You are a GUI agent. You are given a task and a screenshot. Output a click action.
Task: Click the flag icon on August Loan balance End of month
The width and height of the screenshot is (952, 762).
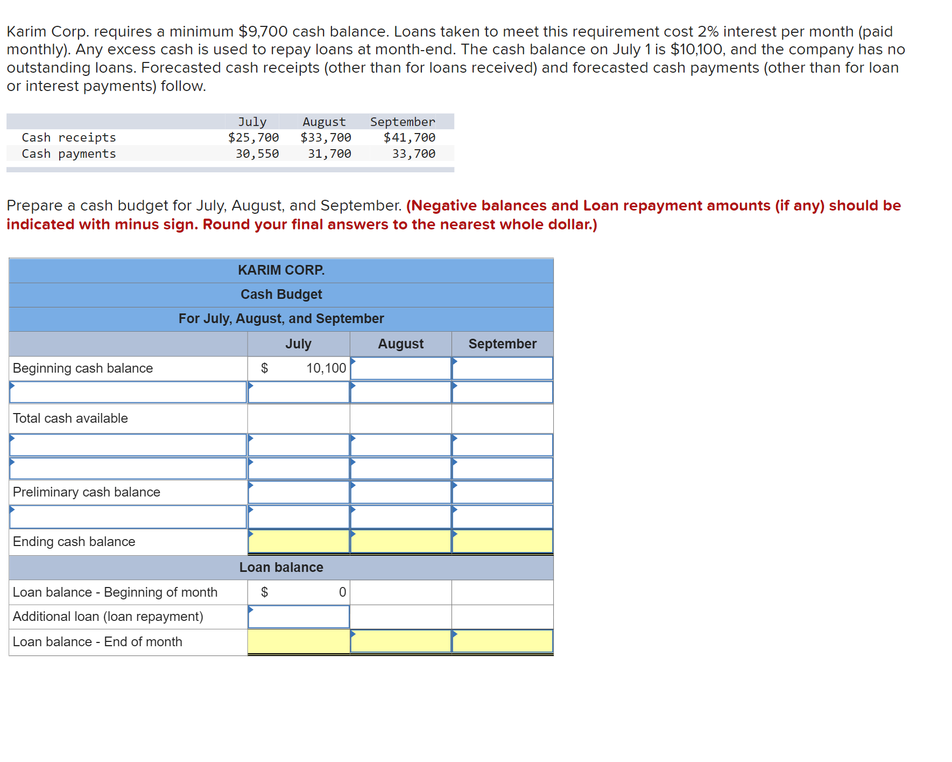354,634
